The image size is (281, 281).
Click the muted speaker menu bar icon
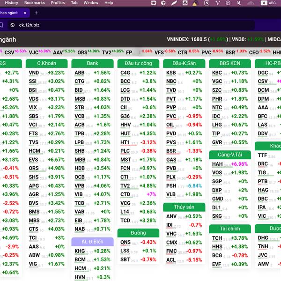(239, 3)
